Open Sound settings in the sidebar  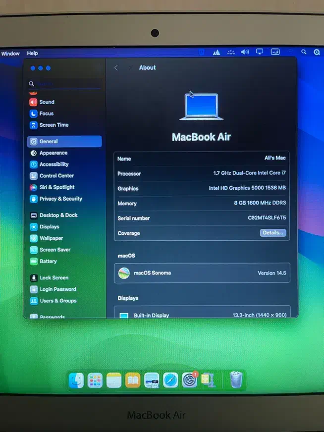[x=42, y=102]
